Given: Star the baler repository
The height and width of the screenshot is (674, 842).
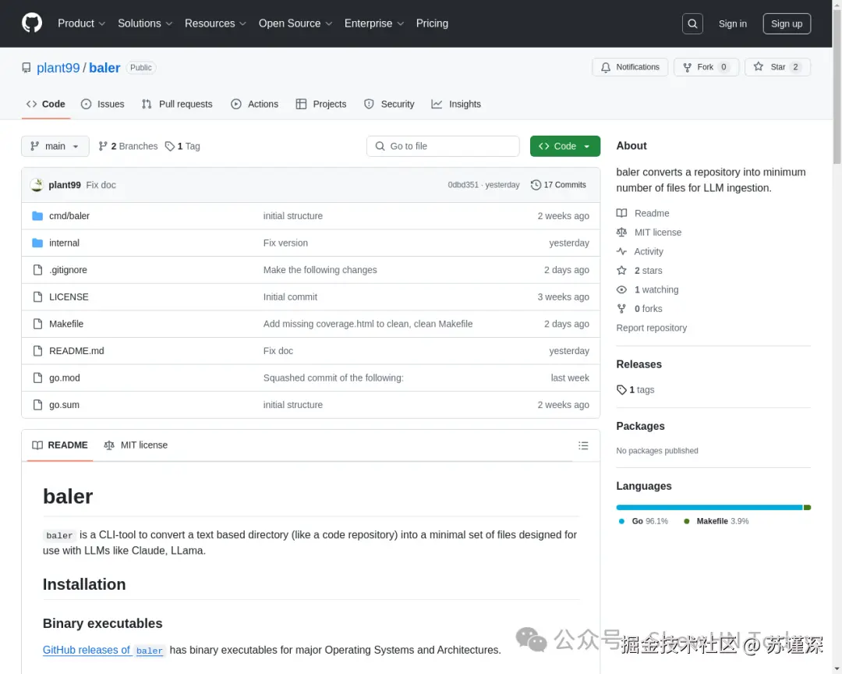Looking at the screenshot, I should pos(777,67).
